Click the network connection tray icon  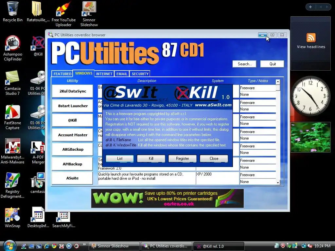coord(303,246)
